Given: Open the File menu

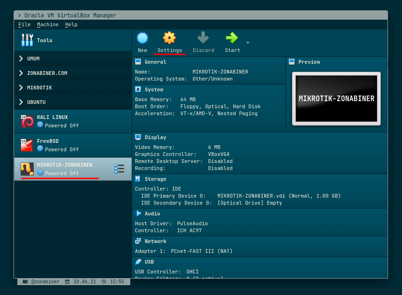Looking at the screenshot, I should [x=24, y=24].
